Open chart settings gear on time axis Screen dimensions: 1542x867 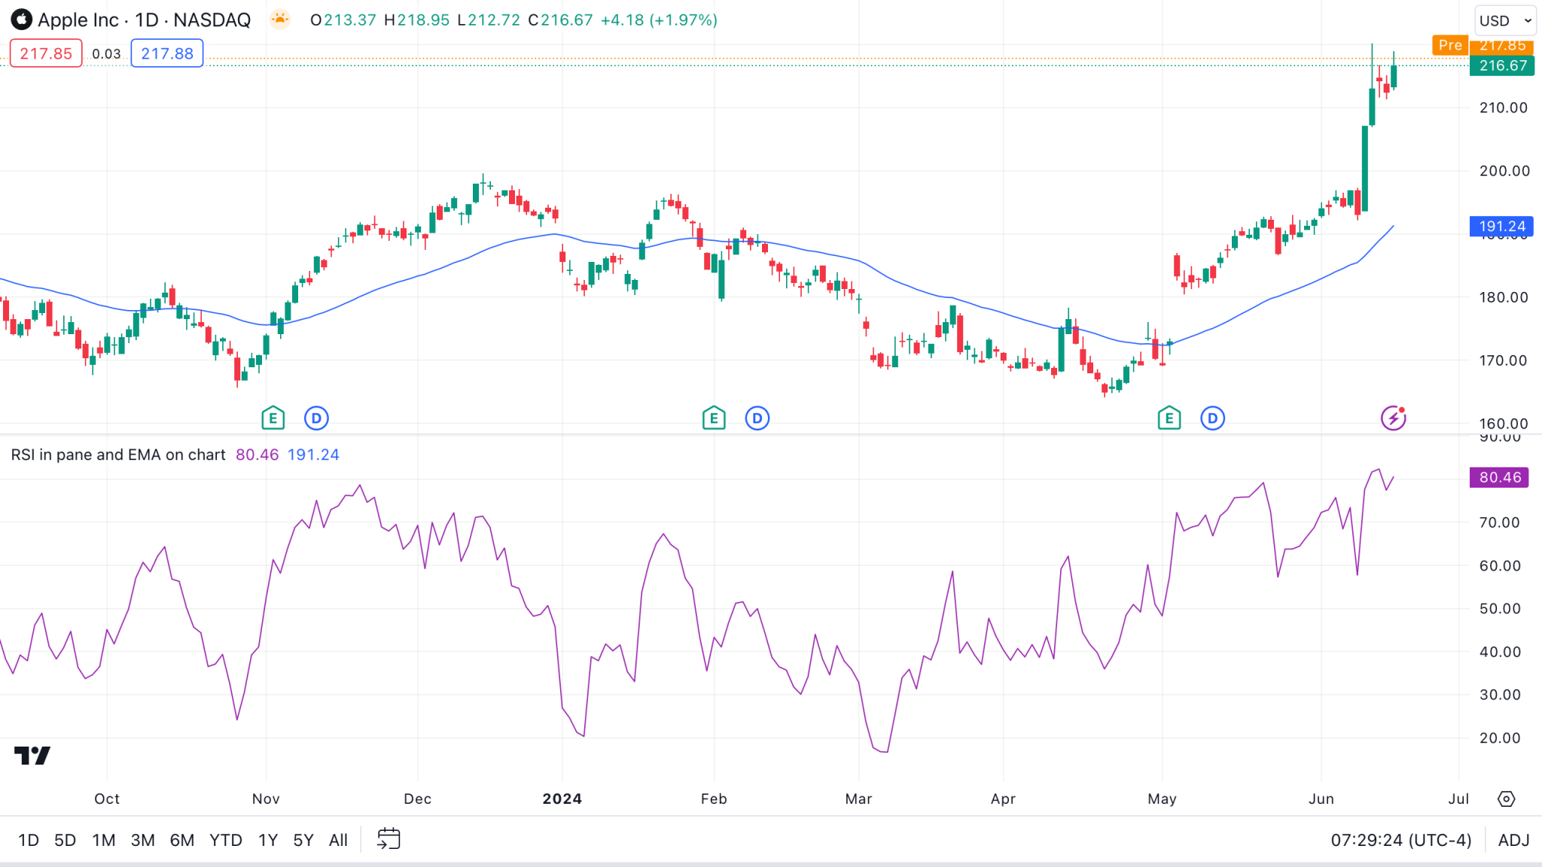[1506, 799]
